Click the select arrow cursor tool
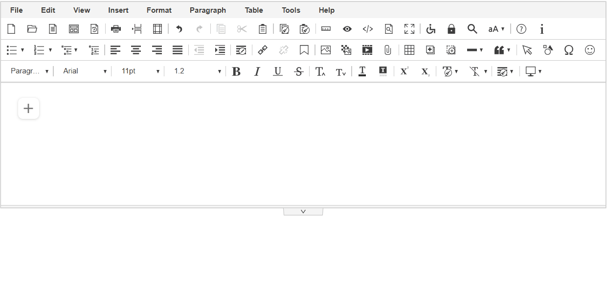This screenshot has width=607, height=299. tap(527, 50)
